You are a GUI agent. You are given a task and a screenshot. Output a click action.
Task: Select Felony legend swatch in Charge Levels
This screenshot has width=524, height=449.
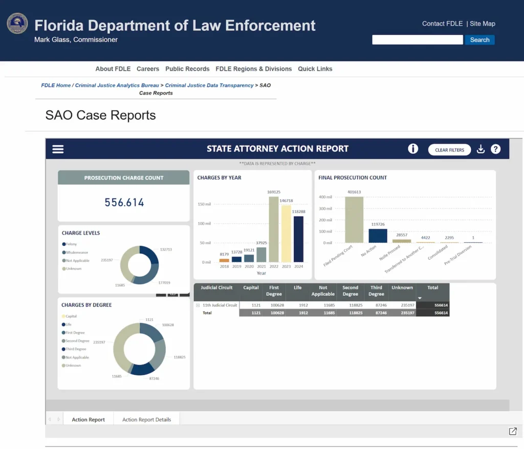(x=64, y=244)
